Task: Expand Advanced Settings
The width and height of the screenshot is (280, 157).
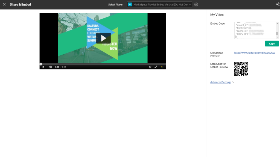Action: pyautogui.click(x=221, y=82)
